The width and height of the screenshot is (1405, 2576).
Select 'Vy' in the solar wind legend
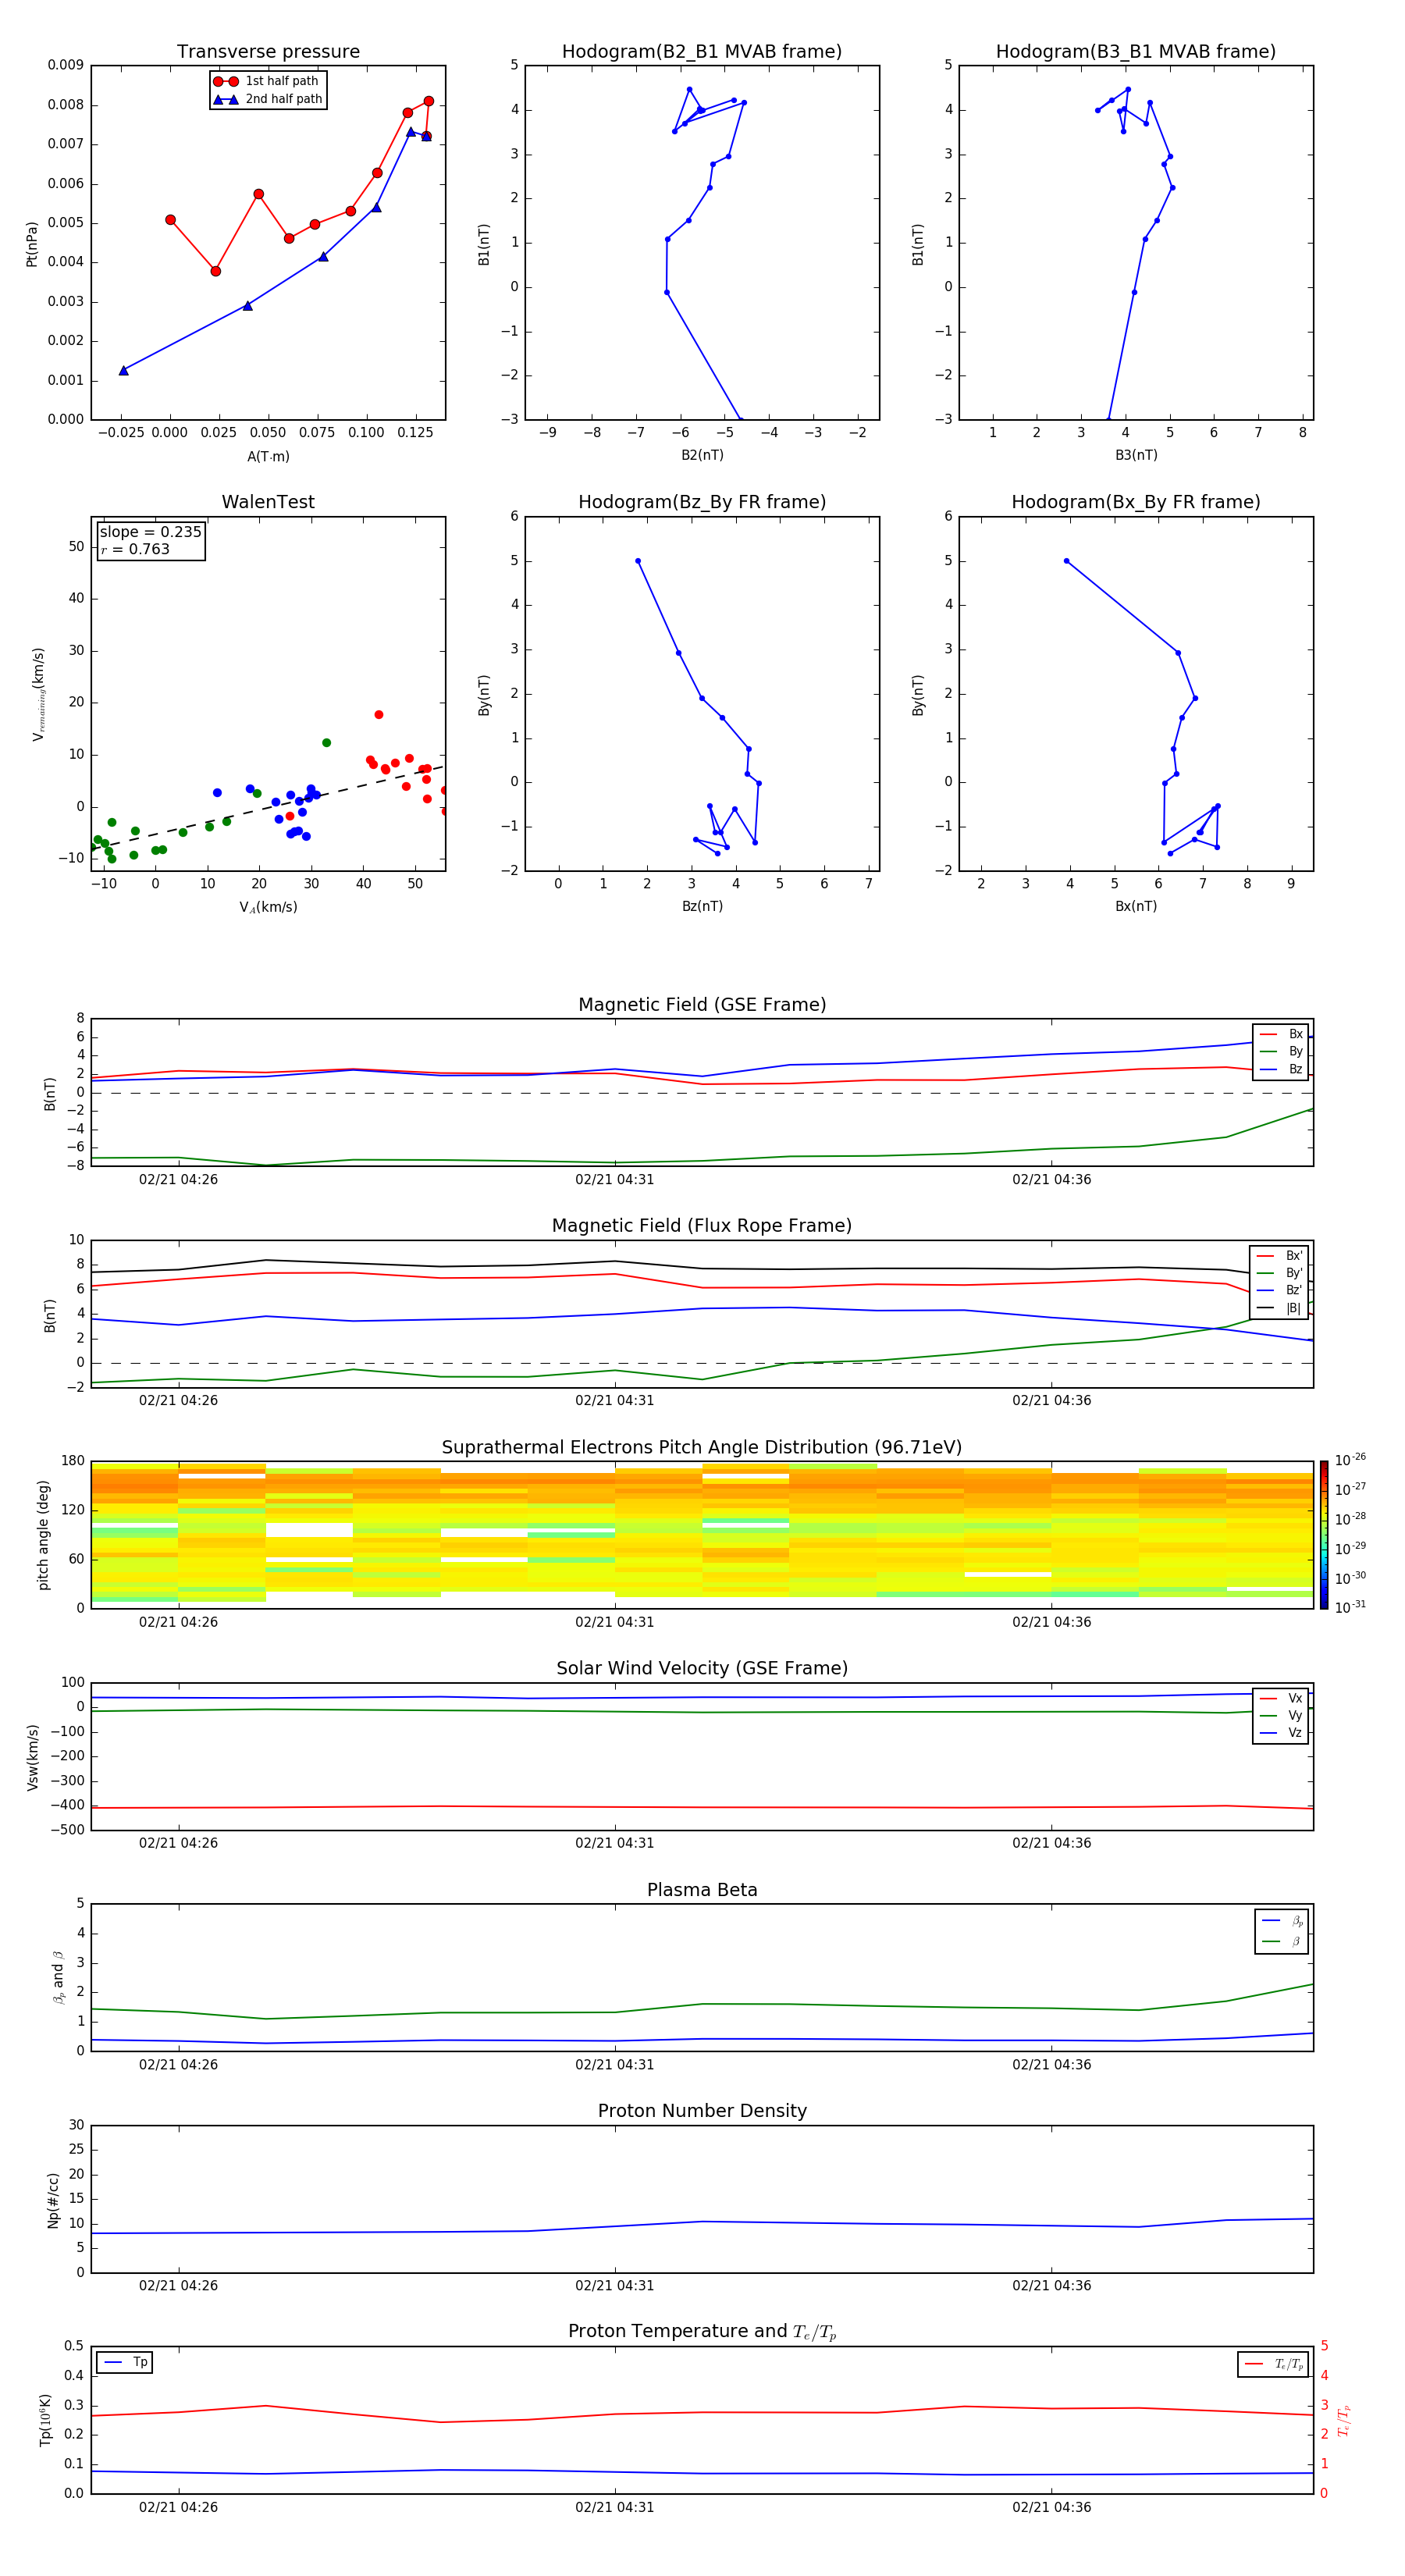pyautogui.click(x=1281, y=1716)
